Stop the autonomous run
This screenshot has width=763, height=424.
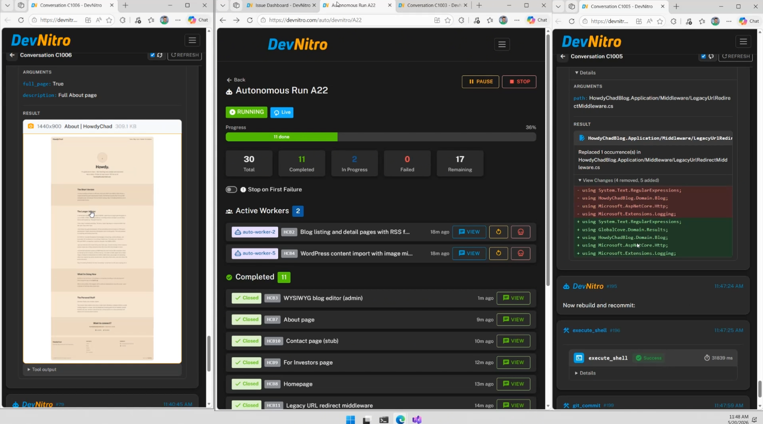click(519, 81)
